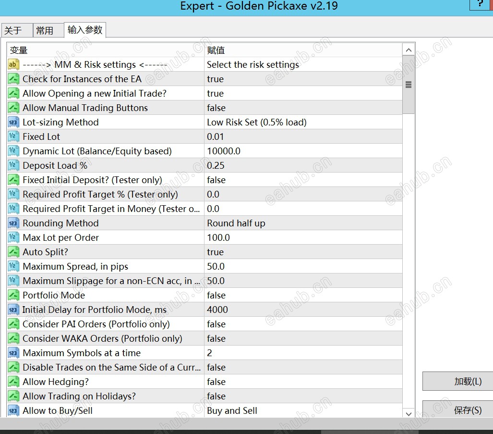Click the scrollbar down arrow of parameter list
Screen dimensions: 493x434
[x=409, y=414]
